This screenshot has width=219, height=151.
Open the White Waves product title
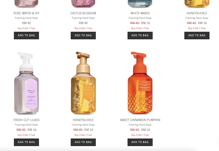140,13
